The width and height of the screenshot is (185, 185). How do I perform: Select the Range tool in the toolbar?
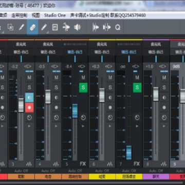10,27
